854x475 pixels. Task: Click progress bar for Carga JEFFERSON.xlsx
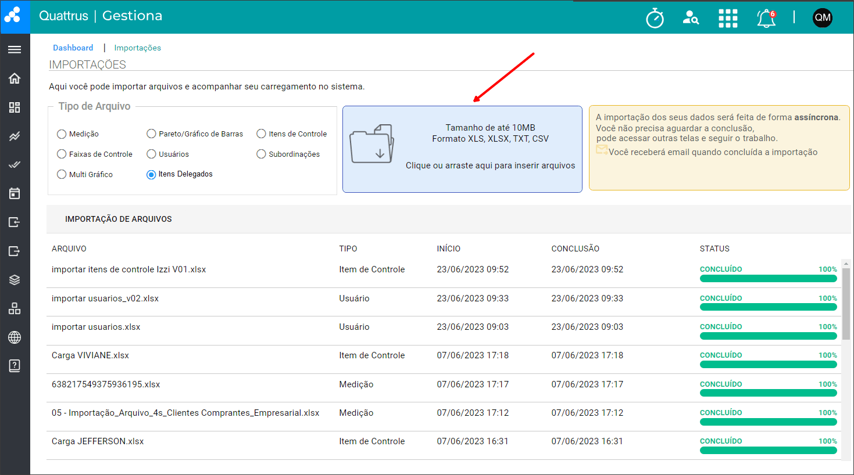769,450
